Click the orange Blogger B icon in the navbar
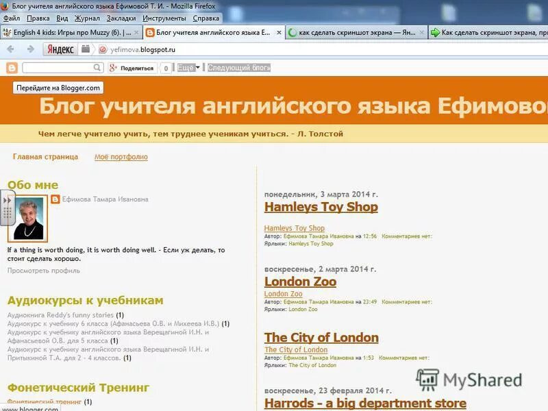Viewport: 548px width, 411px height. [11, 68]
